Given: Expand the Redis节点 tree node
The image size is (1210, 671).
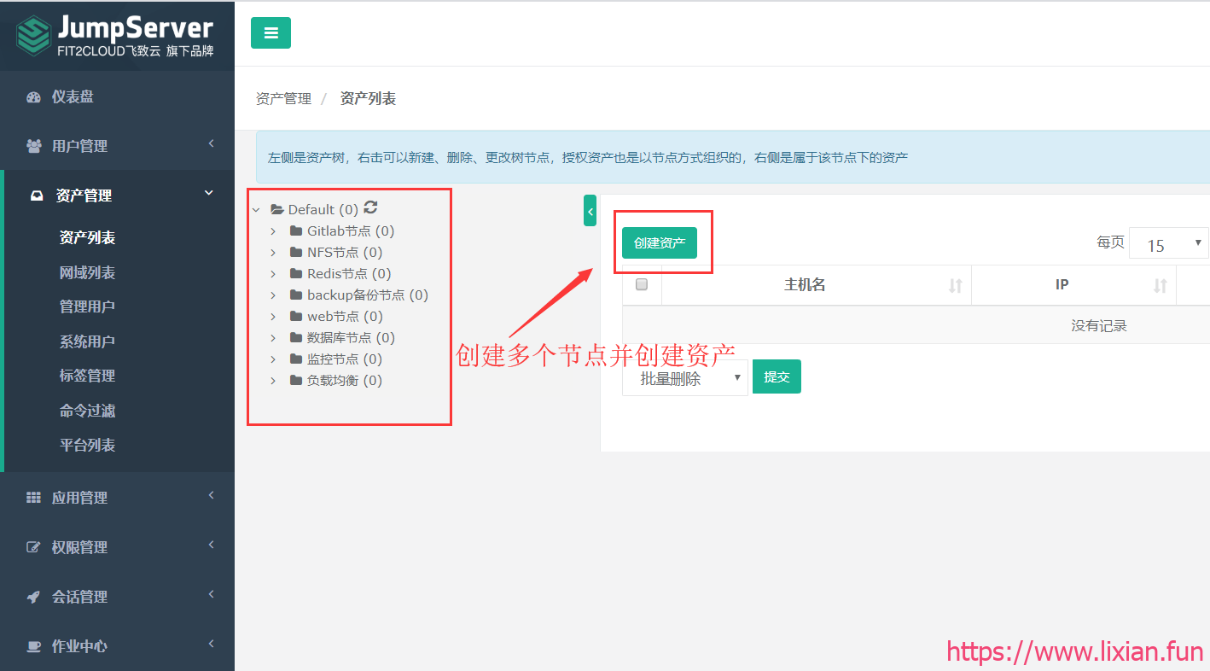Looking at the screenshot, I should click(x=273, y=273).
